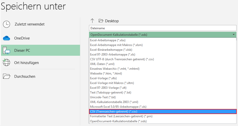Click the up arrow to go up one folder
This screenshot has width=238, height=126.
(x=92, y=21)
